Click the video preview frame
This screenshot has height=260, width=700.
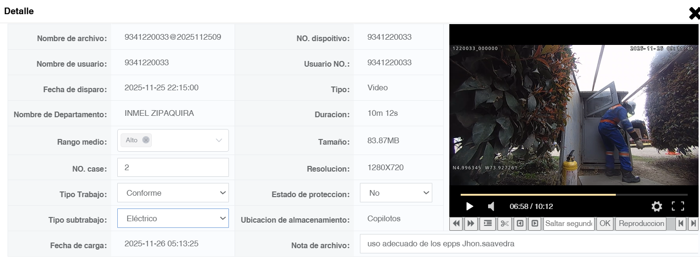(x=574, y=115)
